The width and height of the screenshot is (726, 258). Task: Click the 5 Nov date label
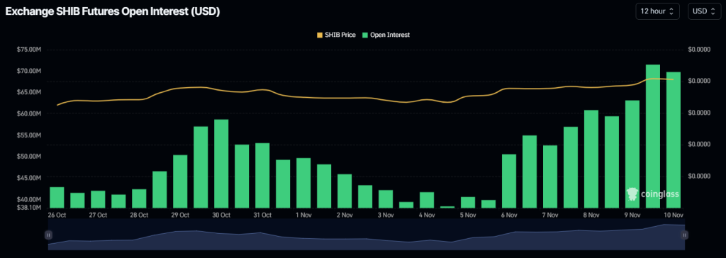[x=468, y=215]
